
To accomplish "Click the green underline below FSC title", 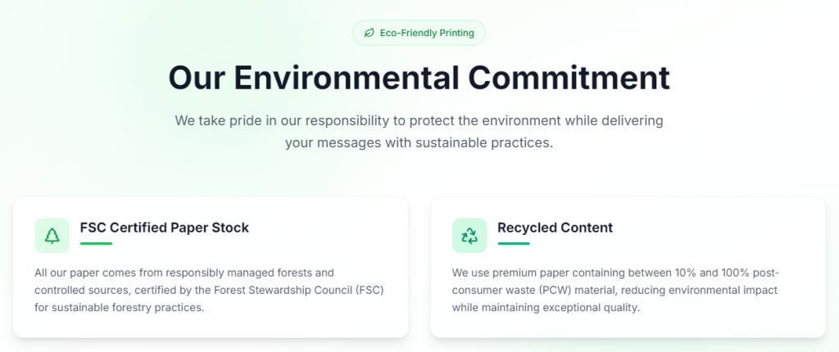I will [96, 243].
